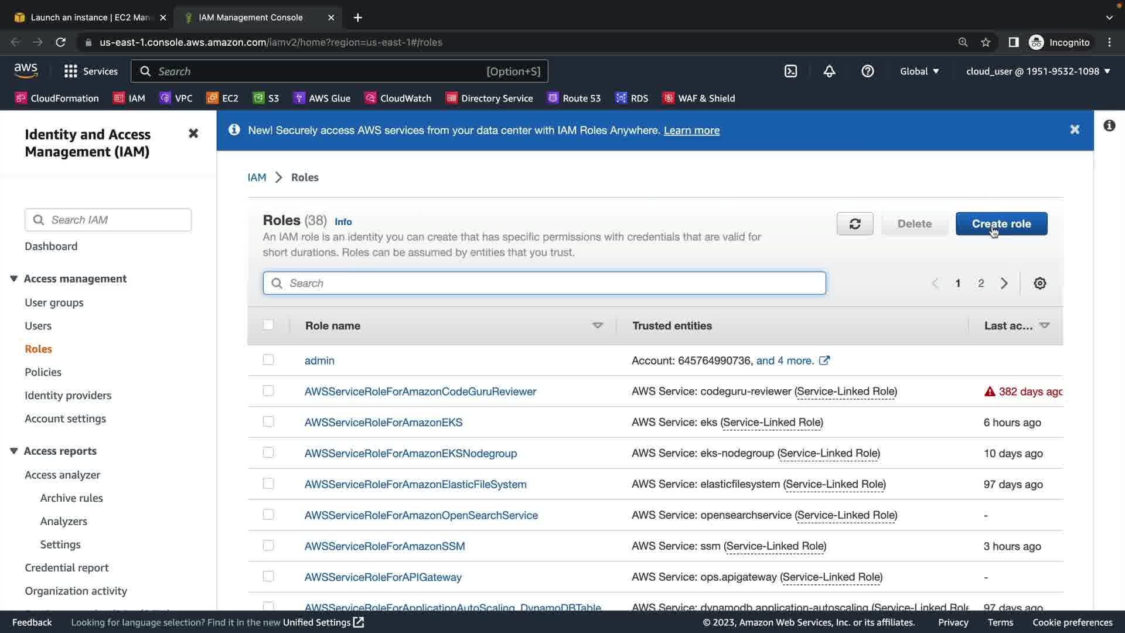Open the info panel icon at right

(x=1109, y=125)
